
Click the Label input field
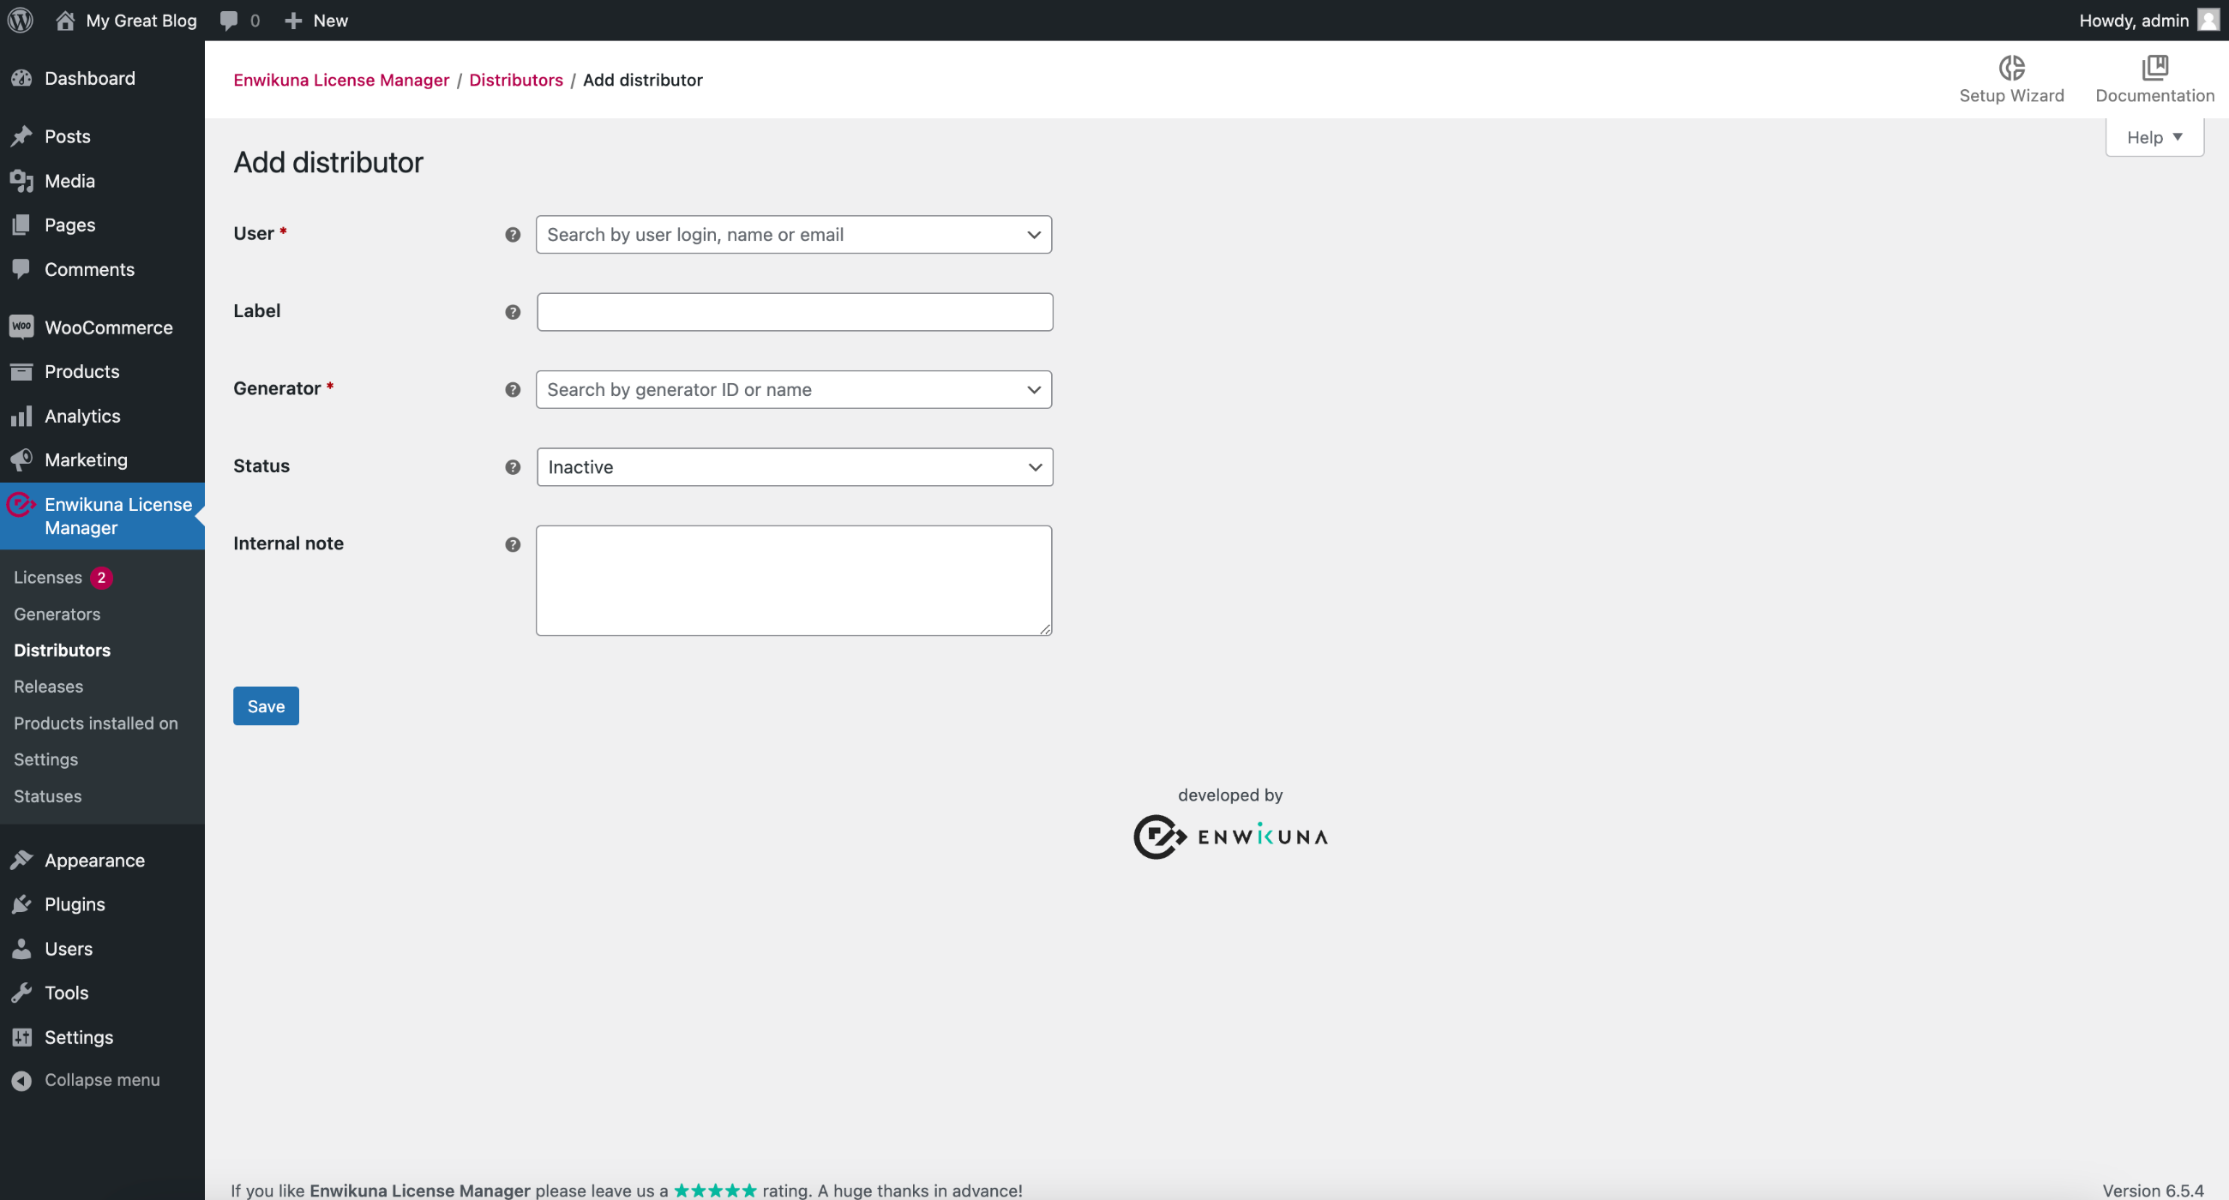(796, 312)
